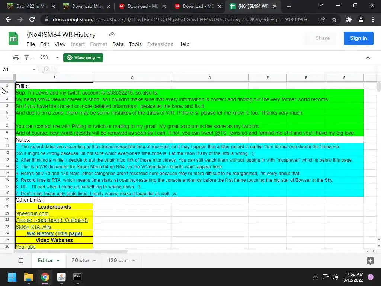Click the Java app icon in taskbar
This screenshot has width=381, height=286.
coord(61,277)
